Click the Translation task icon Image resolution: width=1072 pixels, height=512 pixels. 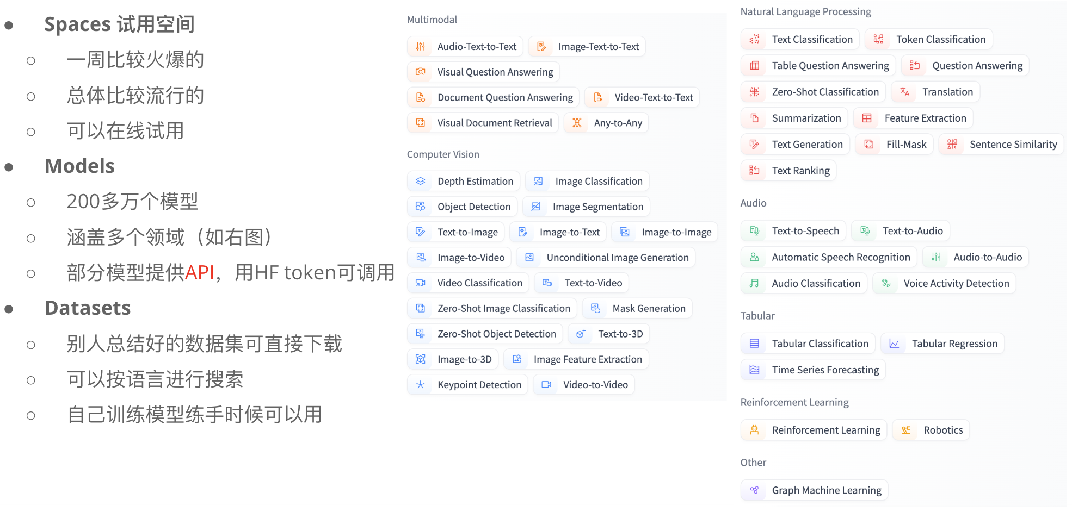[905, 92]
